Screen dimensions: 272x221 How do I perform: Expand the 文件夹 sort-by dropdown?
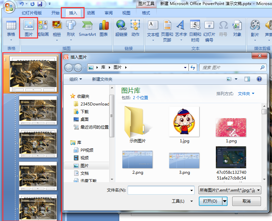[246, 94]
